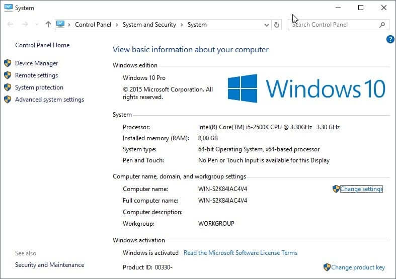Open Security and Maintenance

click(49, 265)
